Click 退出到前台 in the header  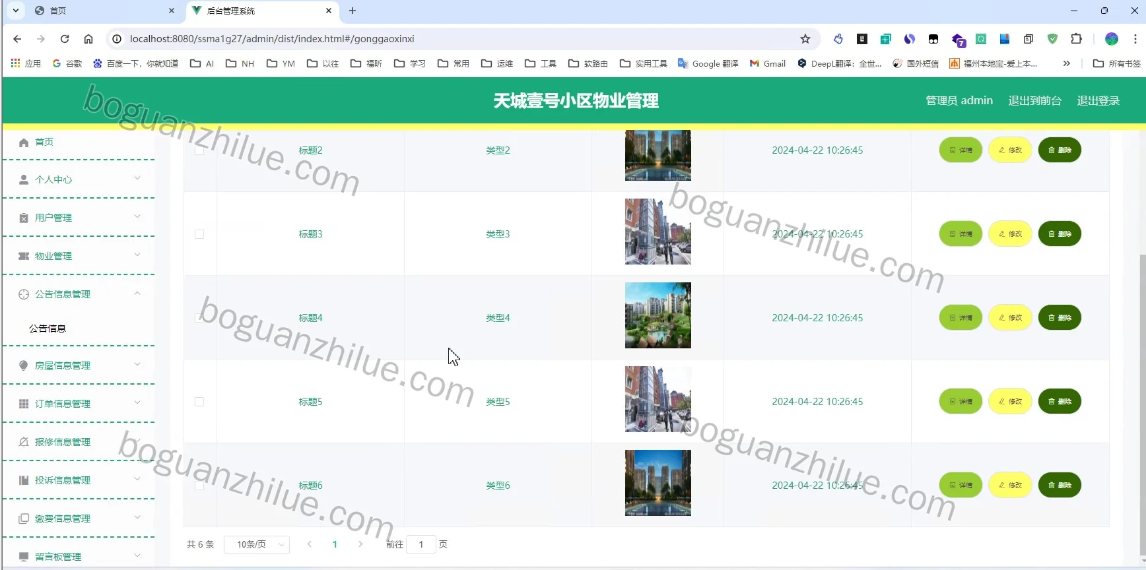[x=1035, y=100]
